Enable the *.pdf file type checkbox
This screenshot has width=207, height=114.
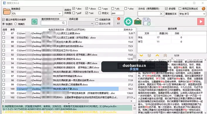coord(74,13)
